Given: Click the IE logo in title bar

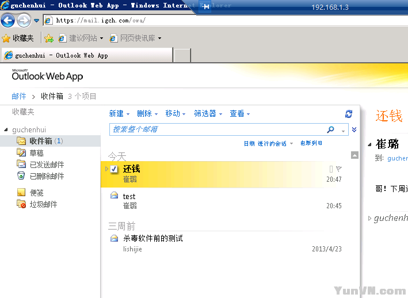Looking at the screenshot, I should click(x=5, y=5).
